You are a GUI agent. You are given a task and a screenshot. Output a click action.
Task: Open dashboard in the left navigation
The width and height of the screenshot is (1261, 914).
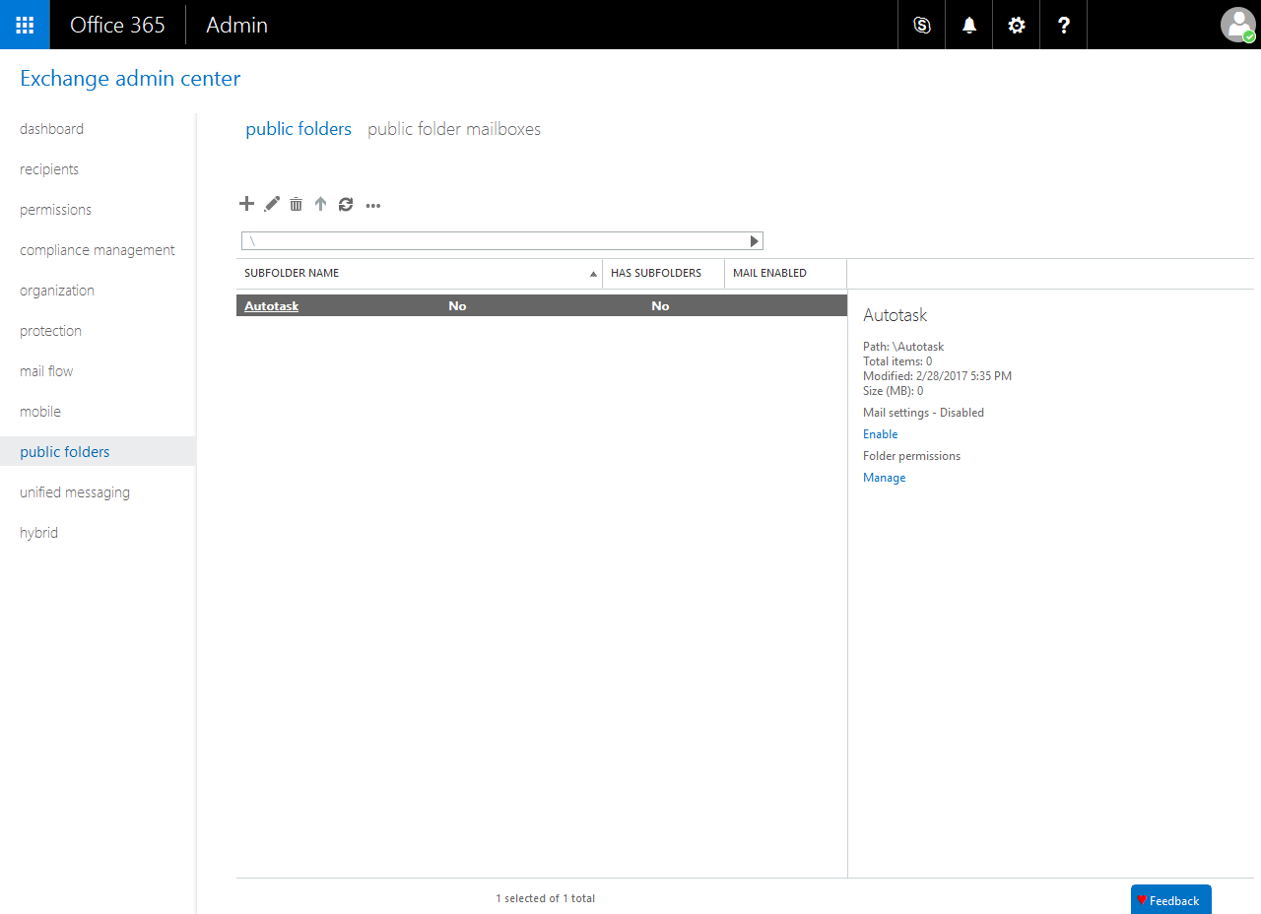(51, 129)
